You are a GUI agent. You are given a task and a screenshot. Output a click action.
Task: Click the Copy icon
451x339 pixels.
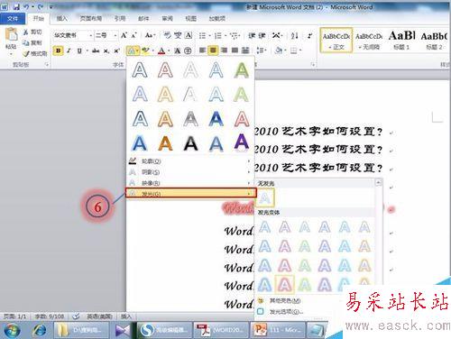26,42
